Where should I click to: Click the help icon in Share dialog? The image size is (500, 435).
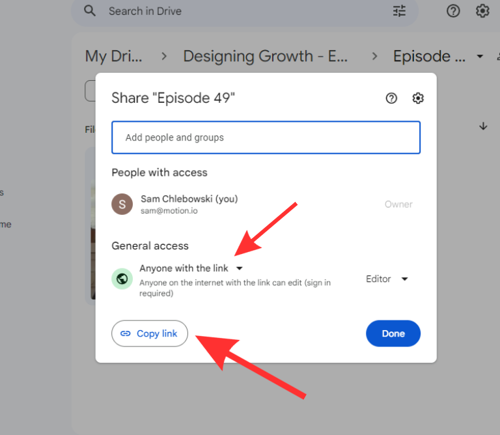[x=391, y=98]
